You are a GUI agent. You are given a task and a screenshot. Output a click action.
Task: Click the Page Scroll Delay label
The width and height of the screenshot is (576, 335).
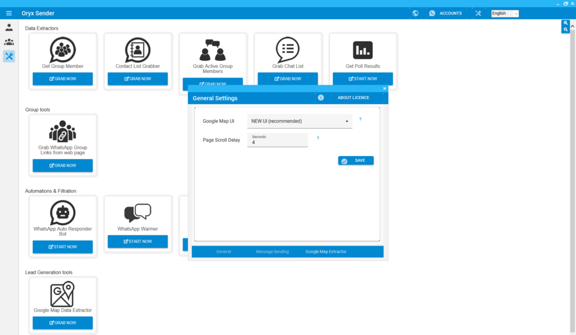coord(221,140)
